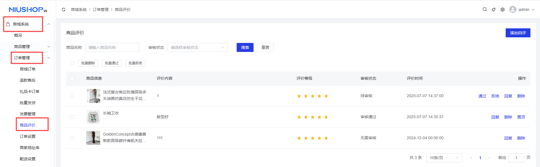Click the shopping bag icon beside 商城系统
This screenshot has width=540, height=167.
pyautogui.click(x=8, y=24)
